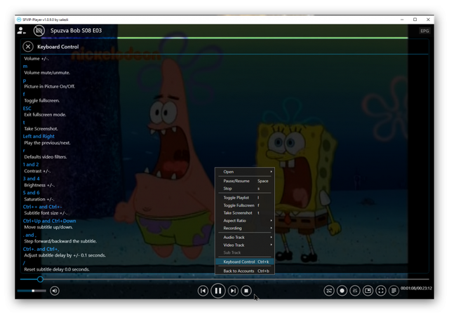Screen dimensions: 449x314
Task: Click 'Take Screenshot.' description in shortcut list
Action: click(41, 129)
